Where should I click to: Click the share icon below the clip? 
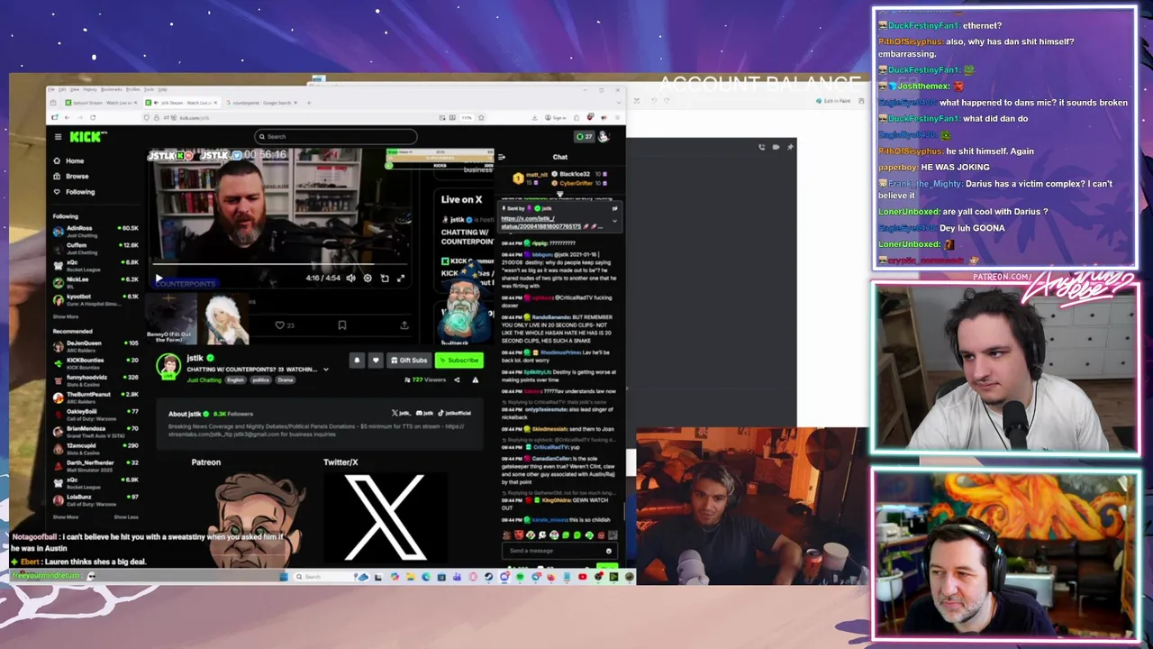coord(404,325)
